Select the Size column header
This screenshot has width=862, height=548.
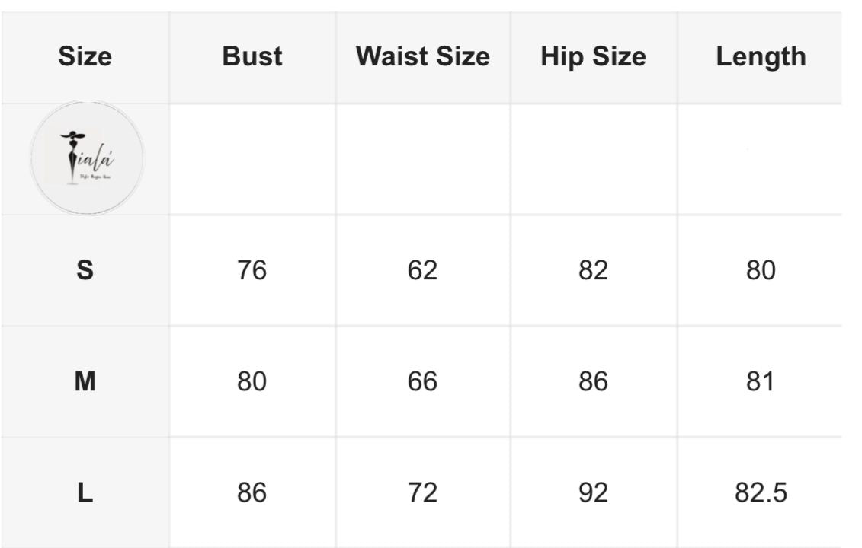[x=85, y=56]
